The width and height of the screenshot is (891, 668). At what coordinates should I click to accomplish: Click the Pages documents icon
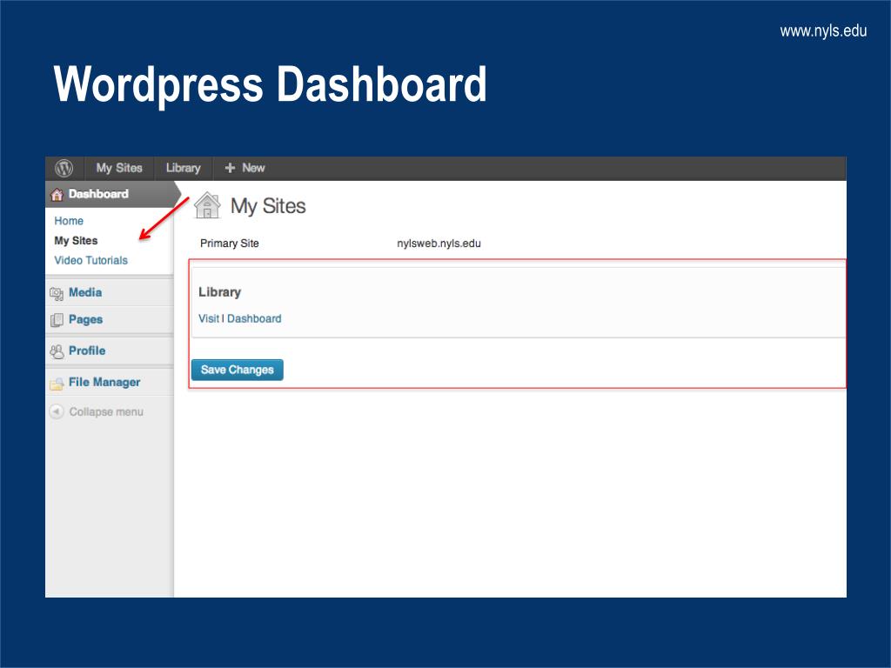pyautogui.click(x=57, y=320)
